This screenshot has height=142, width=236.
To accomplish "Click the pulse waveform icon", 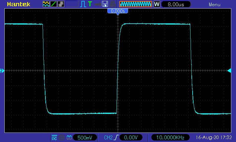I will coord(83,4).
